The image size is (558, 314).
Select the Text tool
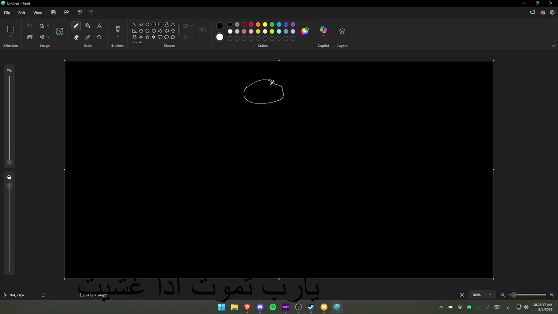[99, 26]
